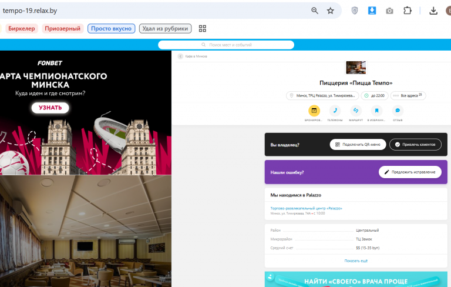Image resolution: width=451 pixels, height=287 pixels.
Task: Open the restaurant interior photo
Action: click(85, 231)
